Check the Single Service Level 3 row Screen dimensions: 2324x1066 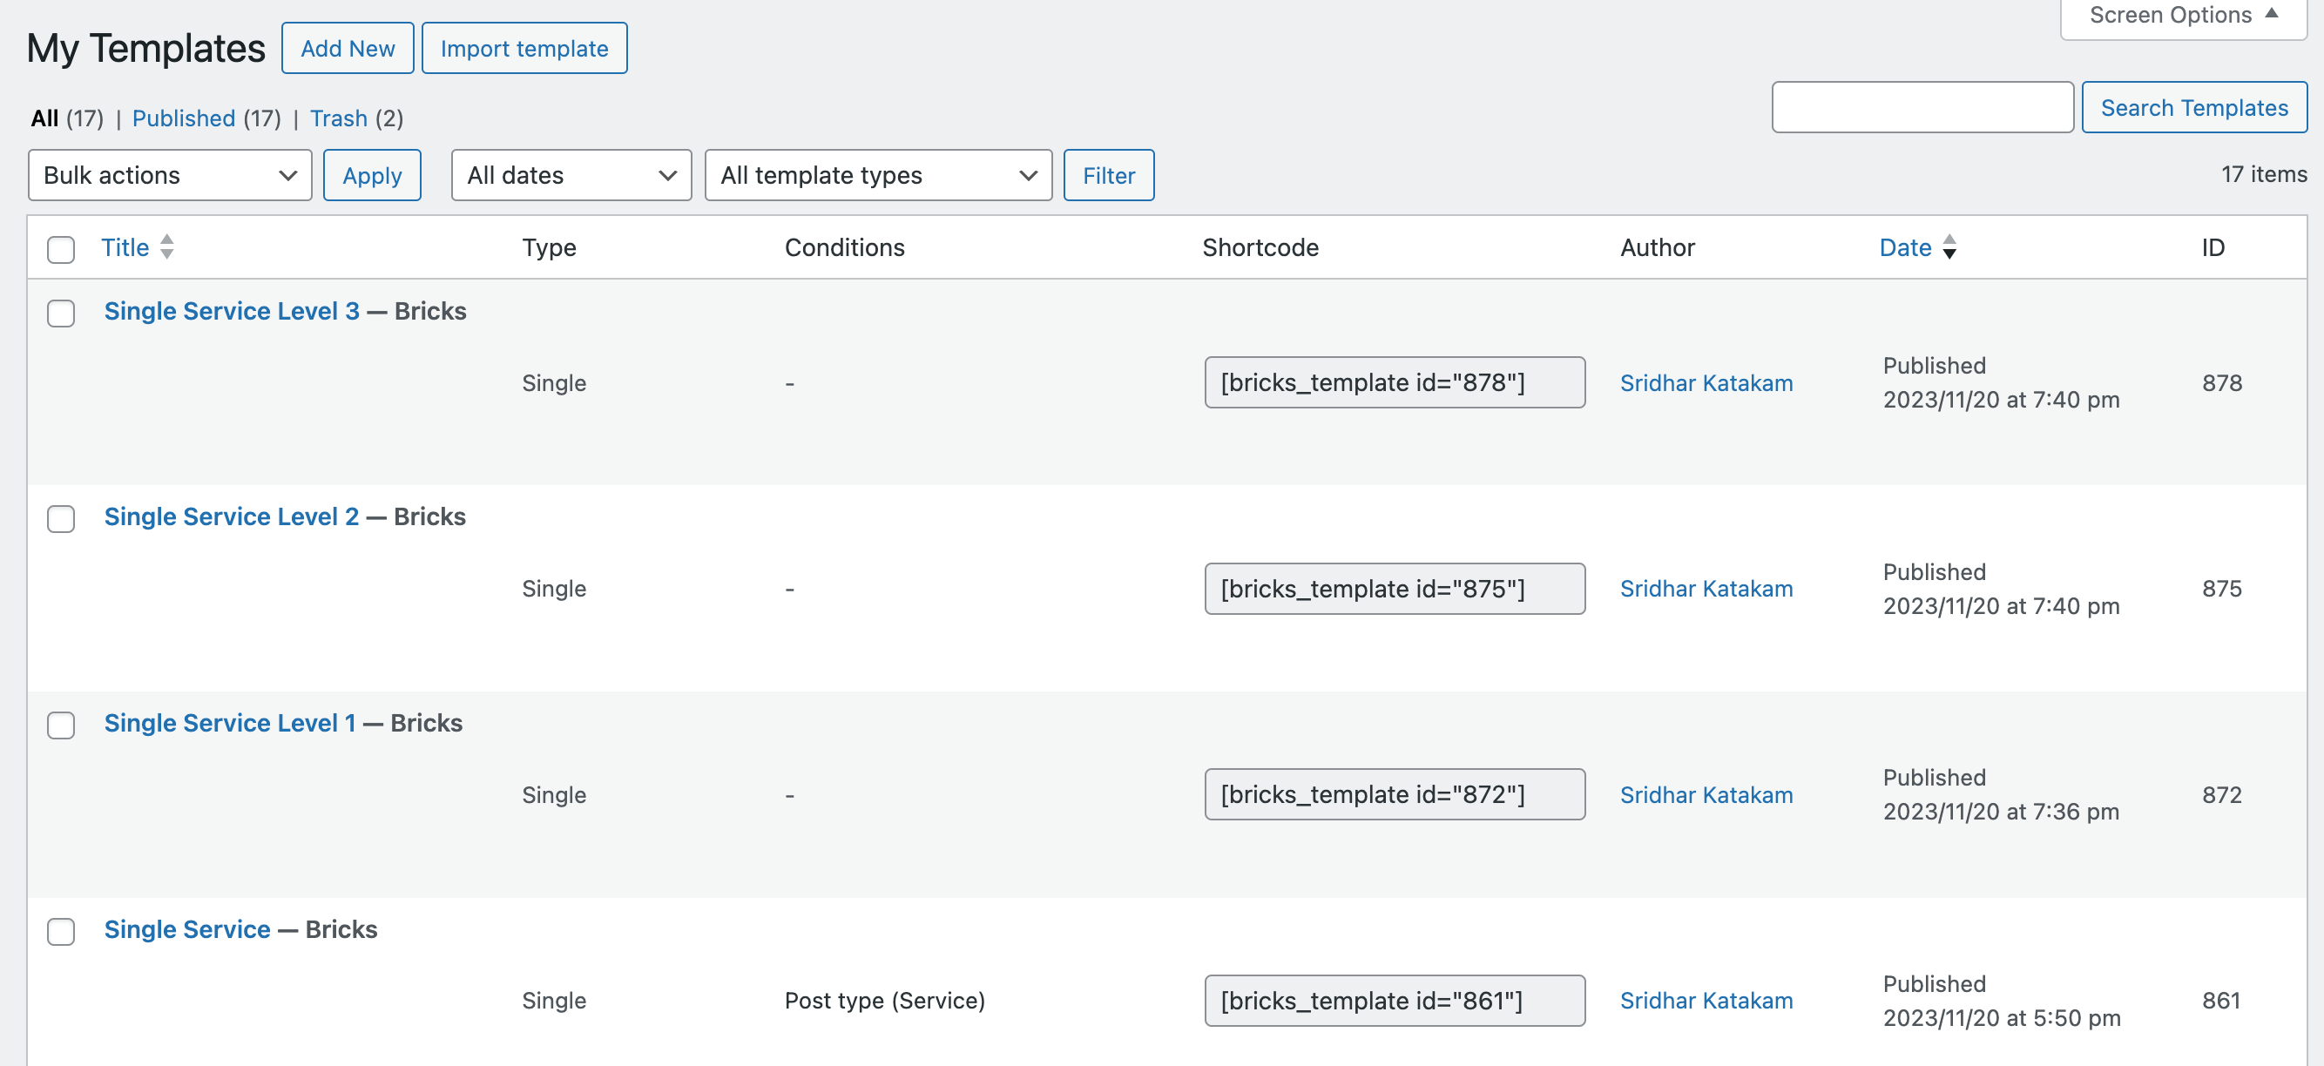[60, 314]
